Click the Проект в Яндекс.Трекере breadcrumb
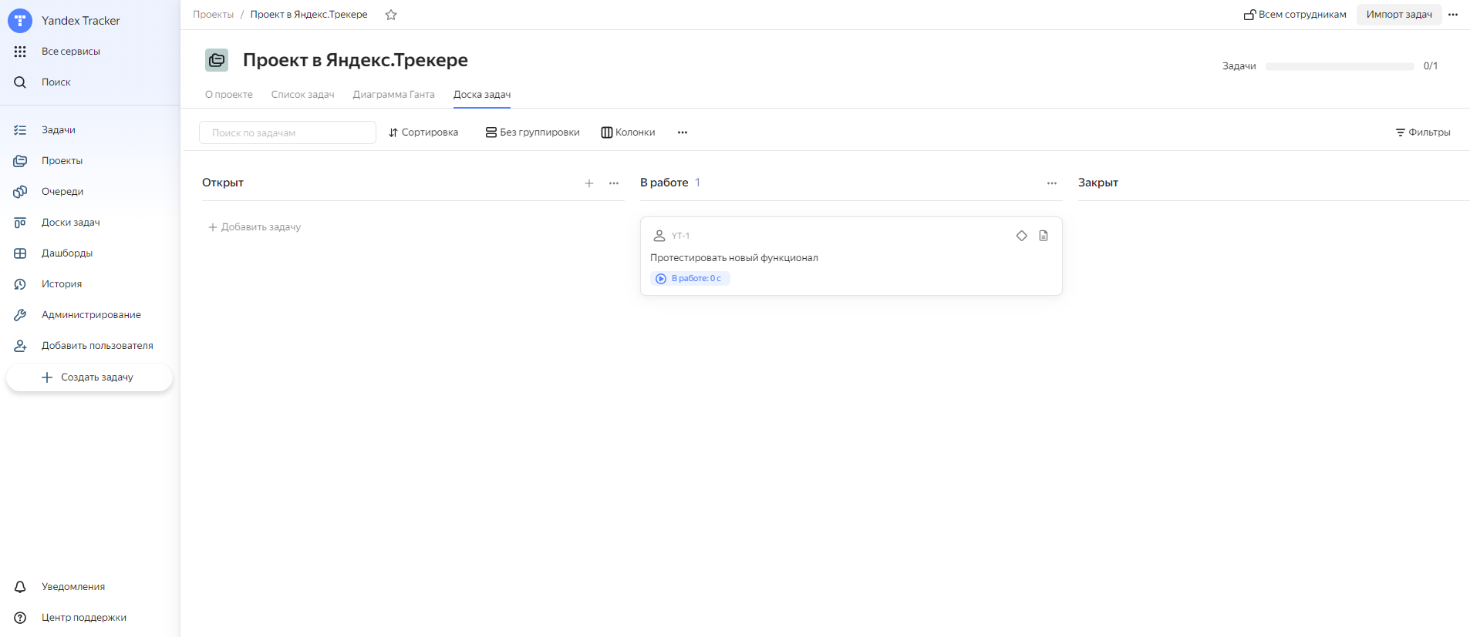 tap(308, 15)
